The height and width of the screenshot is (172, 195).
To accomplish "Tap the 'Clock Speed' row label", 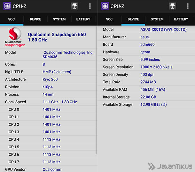I will pos(15,102).
